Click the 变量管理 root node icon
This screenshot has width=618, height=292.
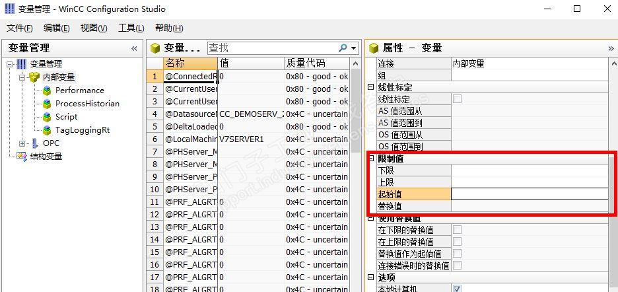pyautogui.click(x=22, y=64)
